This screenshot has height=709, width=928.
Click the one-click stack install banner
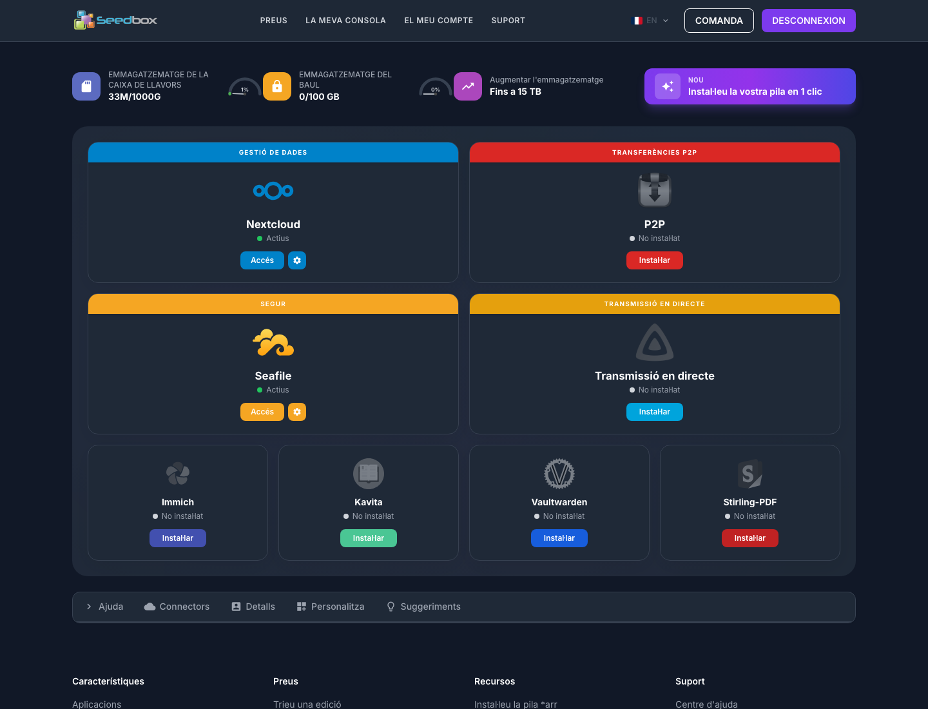point(750,86)
